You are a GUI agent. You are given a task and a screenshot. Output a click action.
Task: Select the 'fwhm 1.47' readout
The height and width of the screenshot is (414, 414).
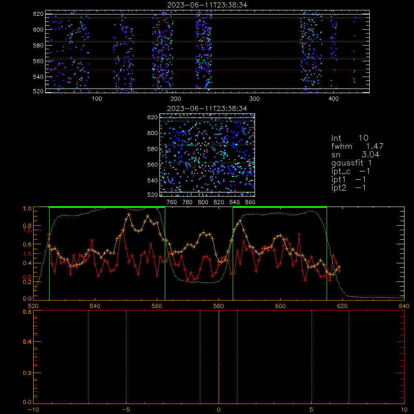click(x=357, y=146)
